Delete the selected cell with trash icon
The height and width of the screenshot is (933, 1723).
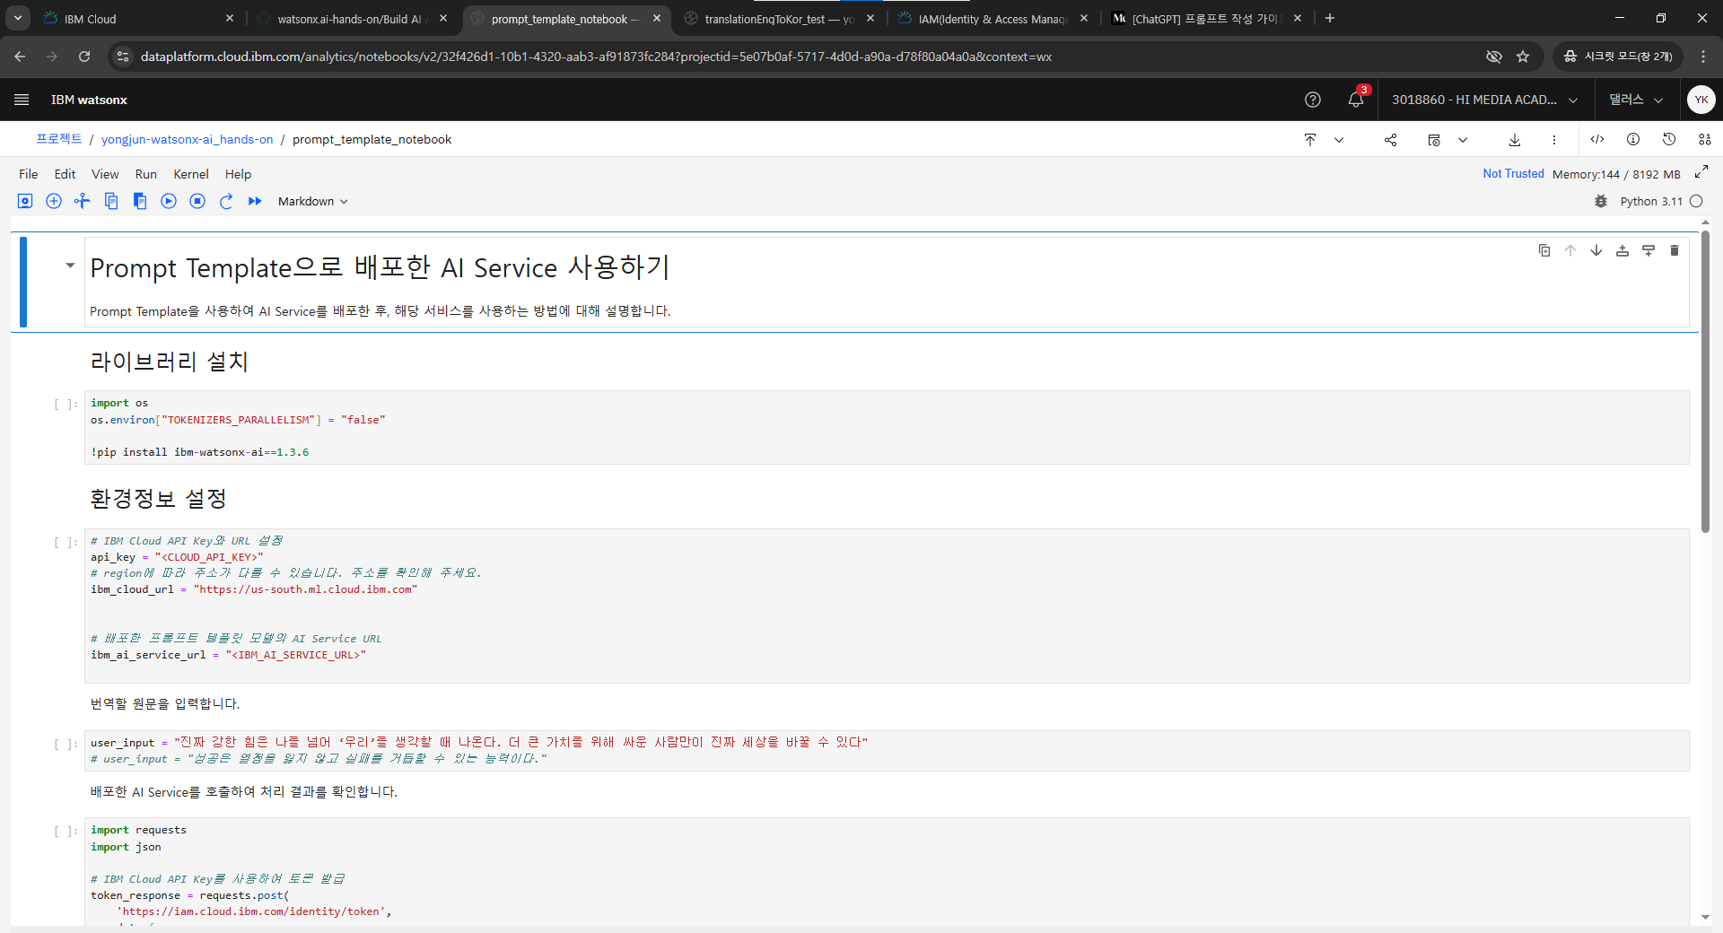click(x=1675, y=250)
